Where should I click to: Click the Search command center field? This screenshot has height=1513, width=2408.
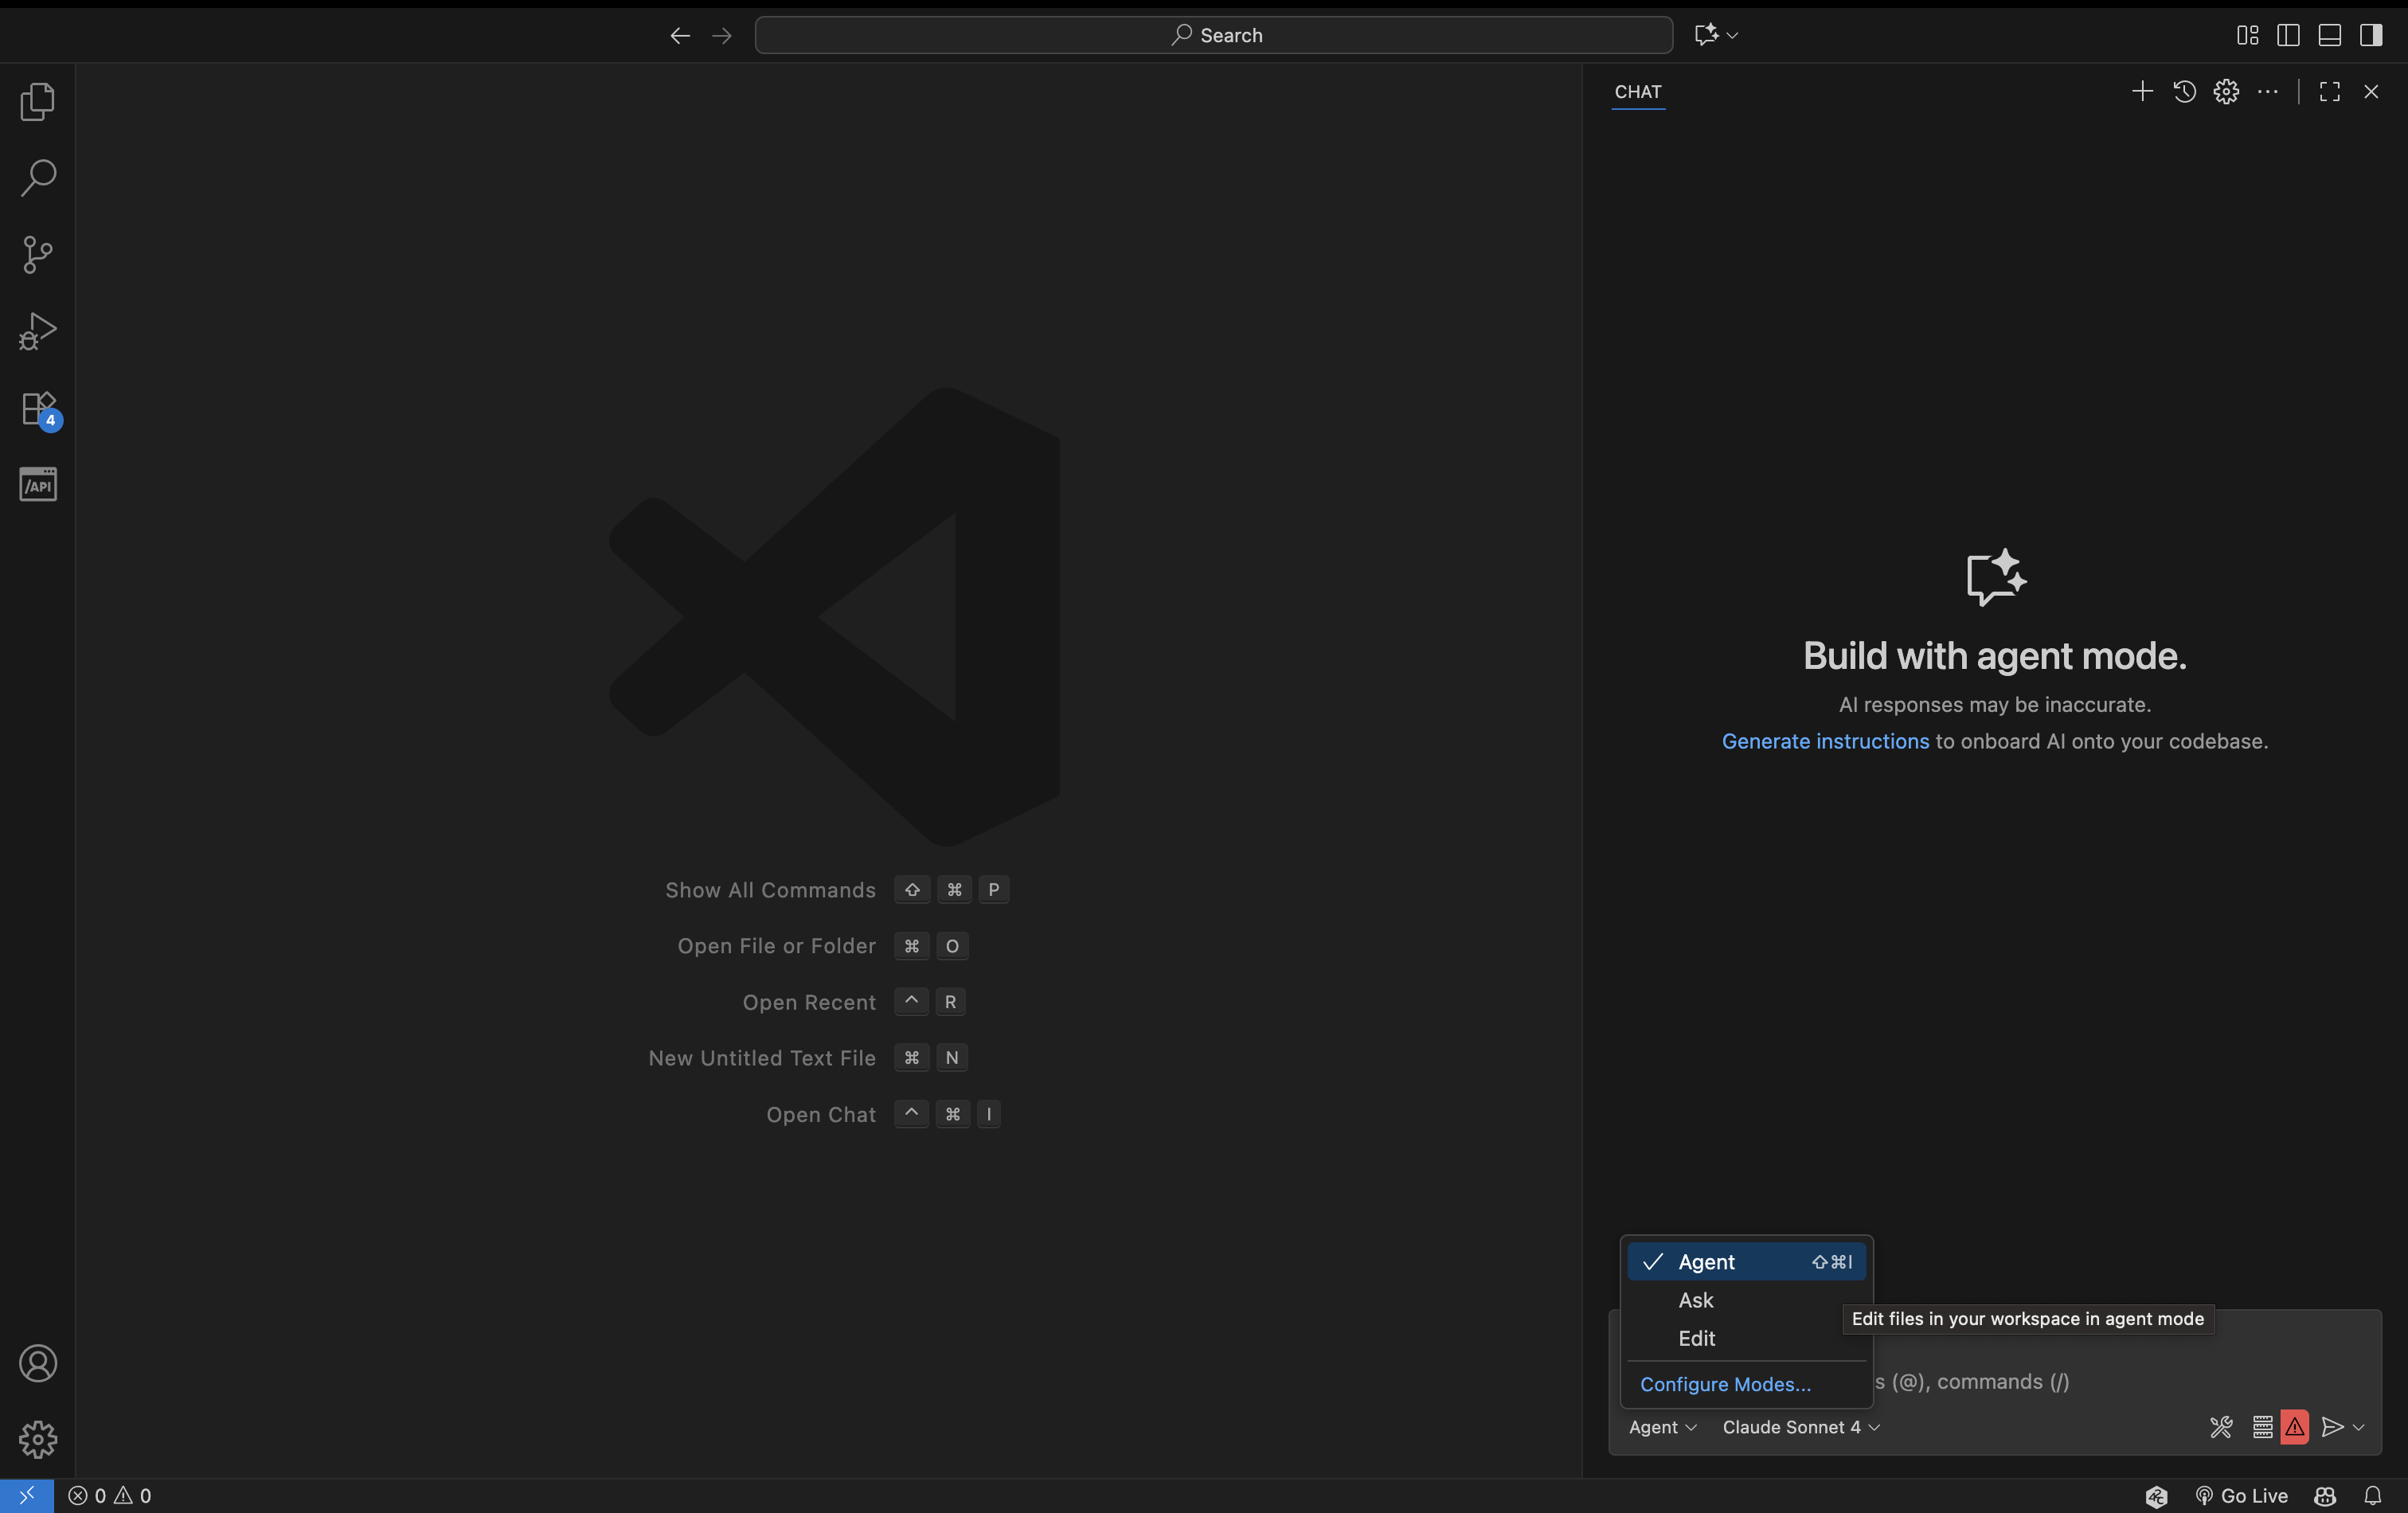[1213, 35]
